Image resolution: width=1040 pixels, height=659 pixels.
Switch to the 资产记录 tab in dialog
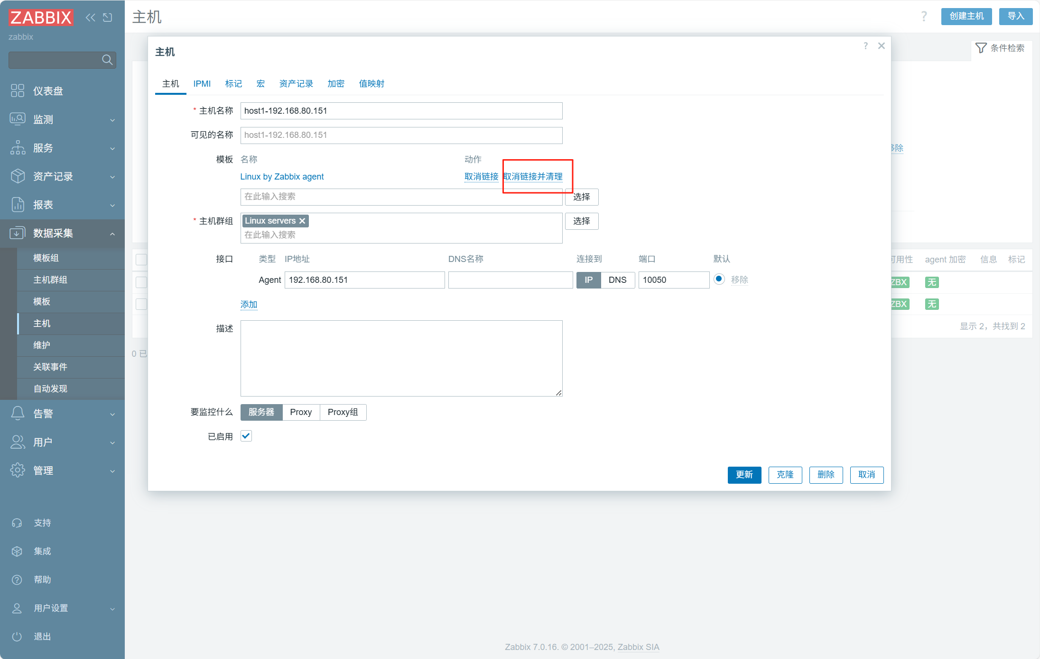(296, 83)
